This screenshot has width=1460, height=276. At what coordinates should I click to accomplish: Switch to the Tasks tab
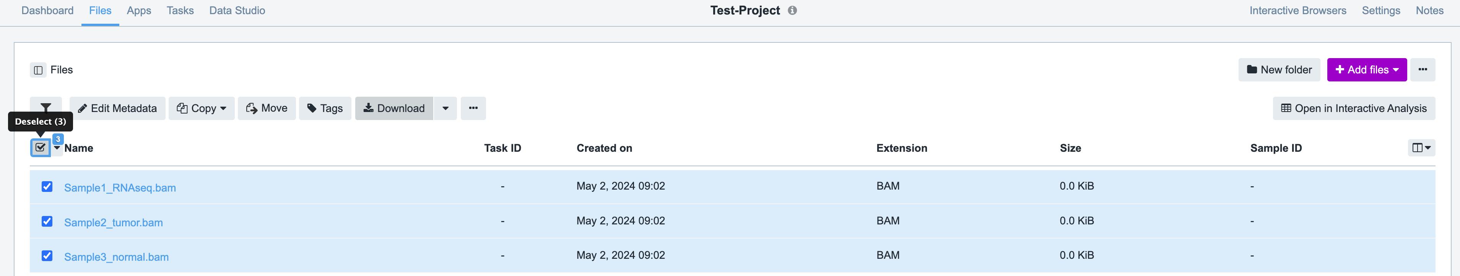point(180,11)
